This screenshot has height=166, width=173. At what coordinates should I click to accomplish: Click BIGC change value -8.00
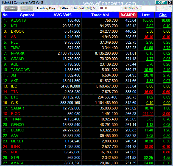point(166,114)
